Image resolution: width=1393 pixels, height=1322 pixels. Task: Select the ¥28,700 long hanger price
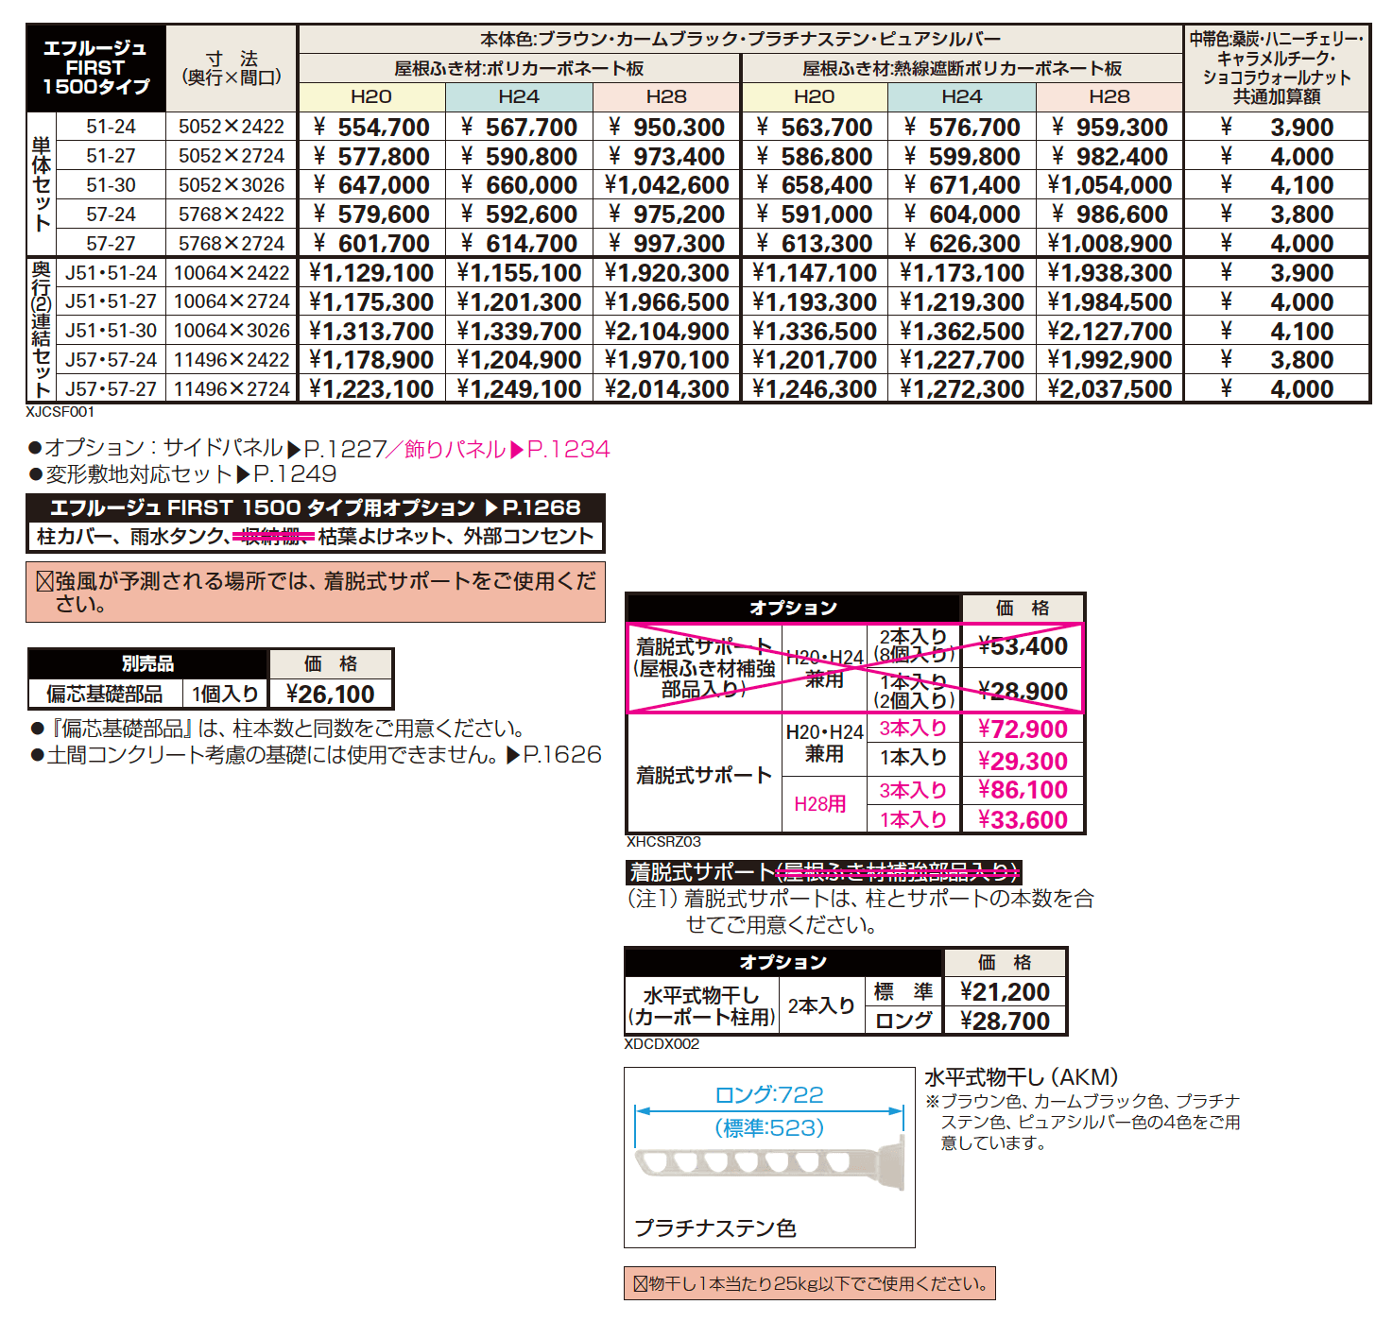coord(1005,1022)
